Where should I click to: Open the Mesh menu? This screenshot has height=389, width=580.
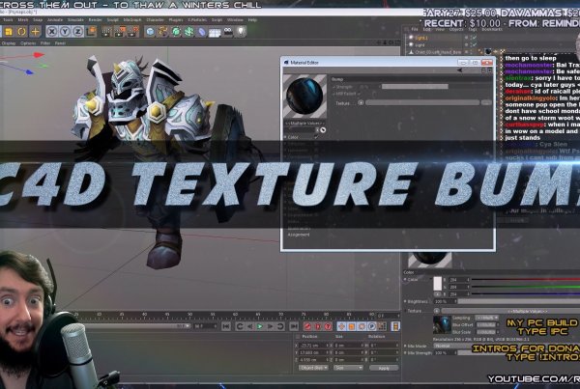23,19
